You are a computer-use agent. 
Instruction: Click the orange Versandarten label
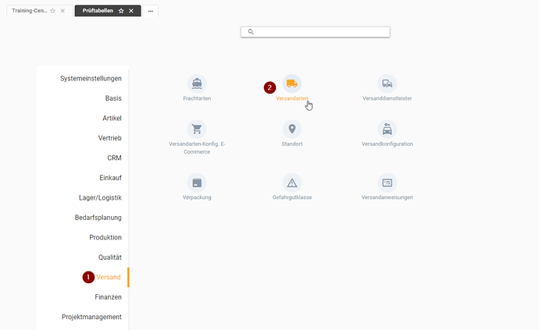pyautogui.click(x=292, y=98)
